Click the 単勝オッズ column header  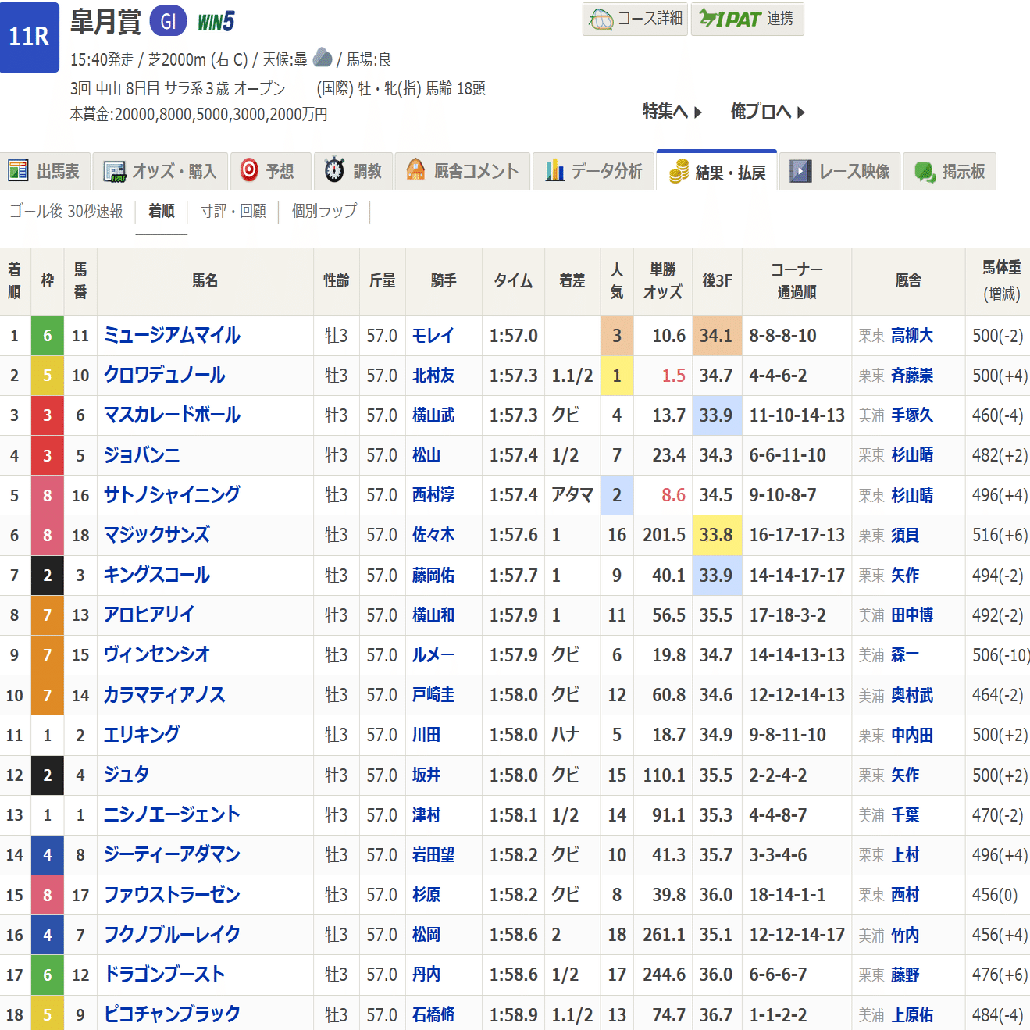[x=663, y=280]
